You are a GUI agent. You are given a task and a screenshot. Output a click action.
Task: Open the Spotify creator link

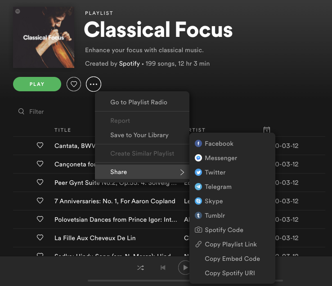point(129,64)
